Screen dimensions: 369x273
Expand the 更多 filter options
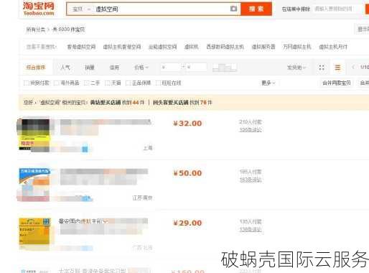pos(268,83)
